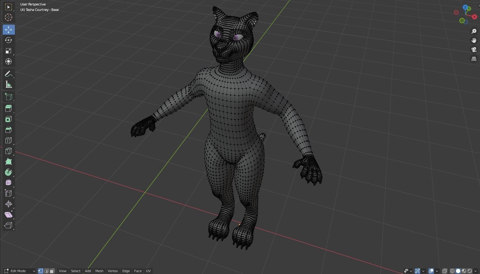Screen dimensions: 480x274
Task: Enable face select mode
Action: coord(52,271)
